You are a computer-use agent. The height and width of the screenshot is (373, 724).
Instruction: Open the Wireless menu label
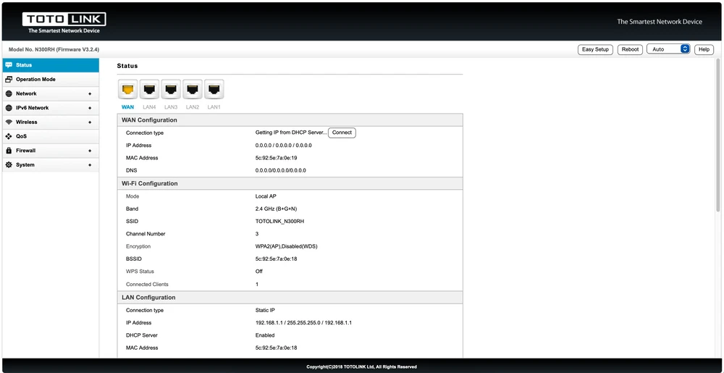point(27,122)
